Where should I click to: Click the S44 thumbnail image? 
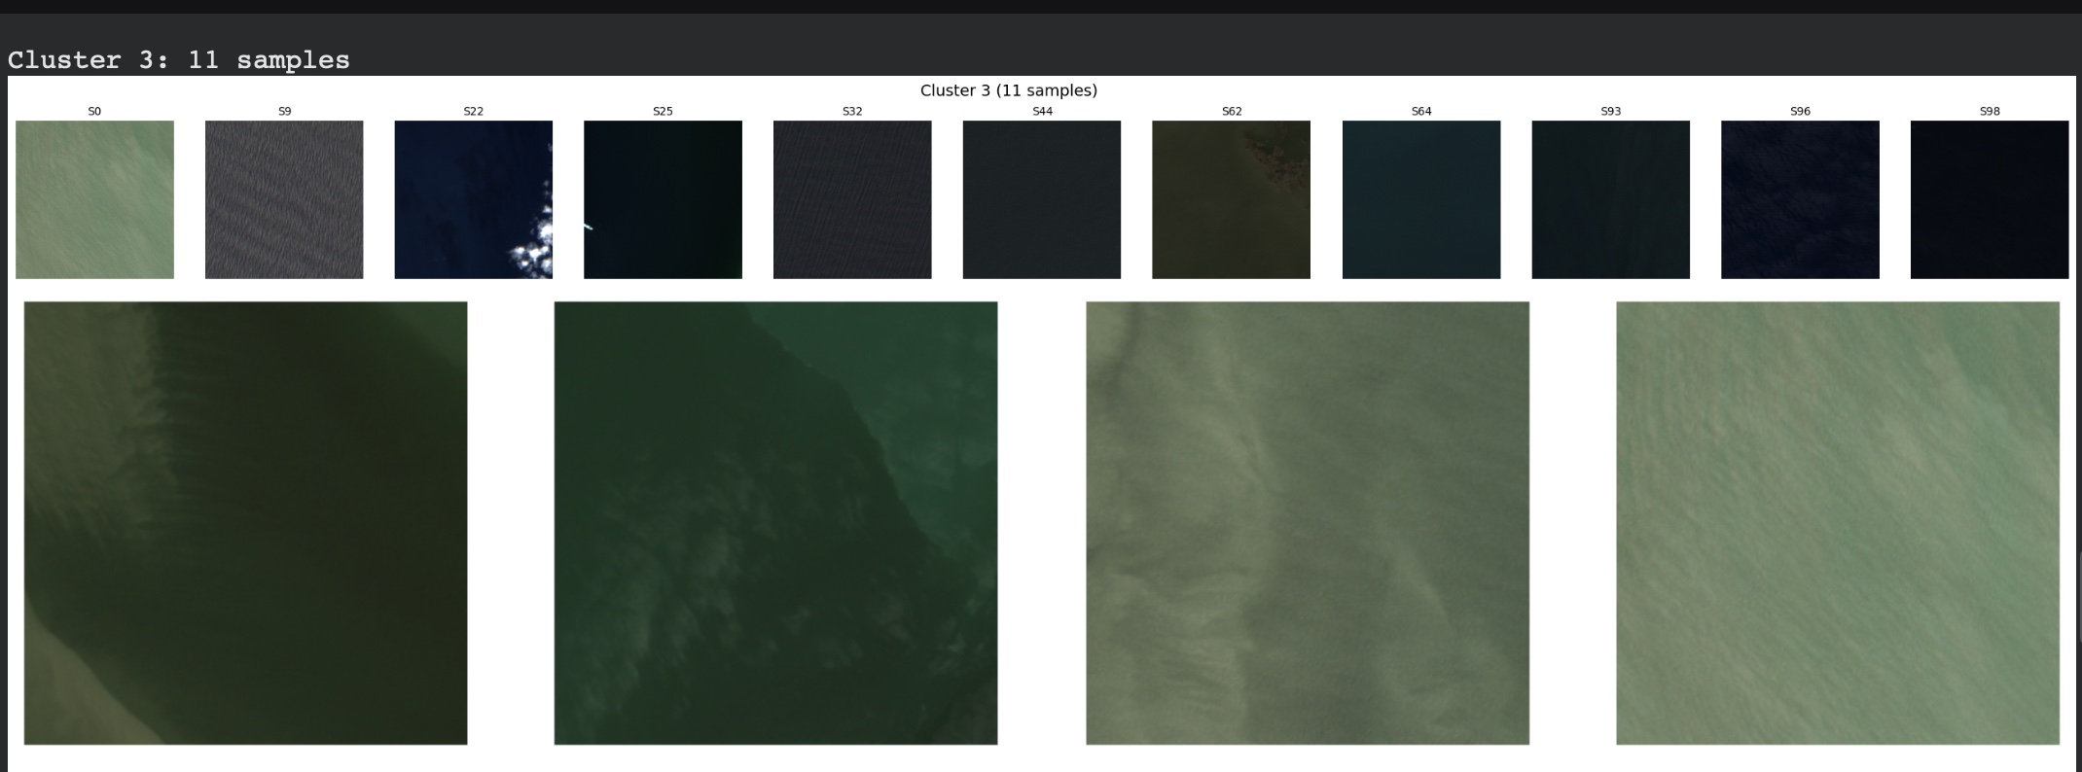(x=1042, y=199)
